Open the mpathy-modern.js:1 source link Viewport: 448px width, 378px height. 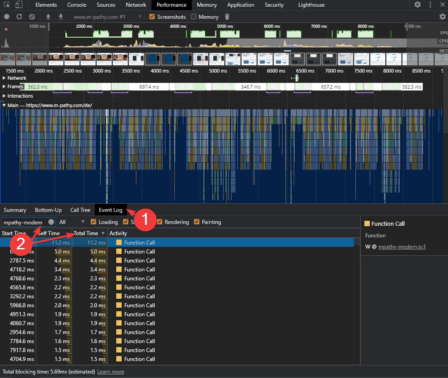coord(402,246)
